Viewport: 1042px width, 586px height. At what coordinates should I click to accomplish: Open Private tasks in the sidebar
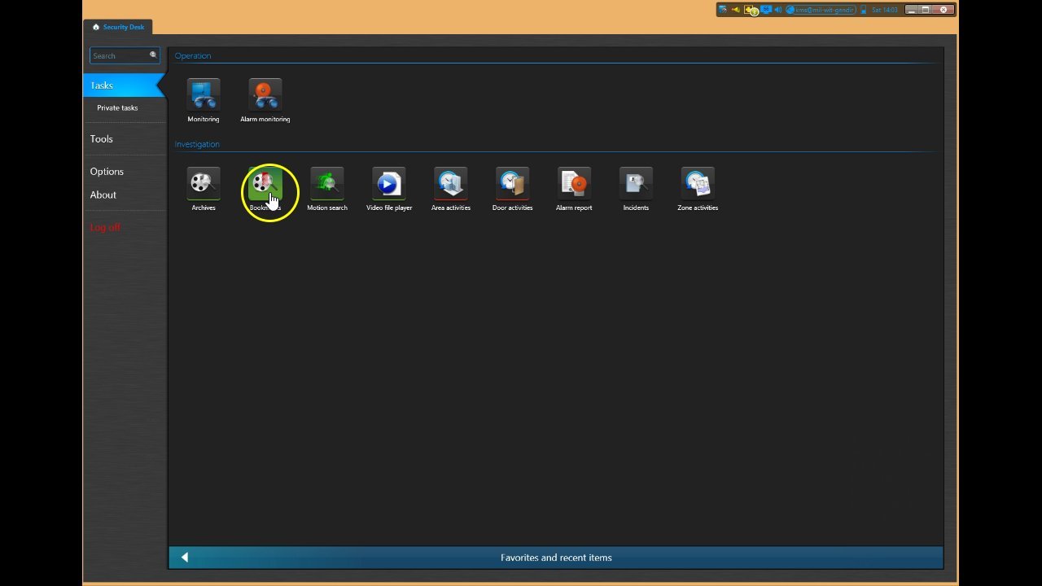[117, 107]
